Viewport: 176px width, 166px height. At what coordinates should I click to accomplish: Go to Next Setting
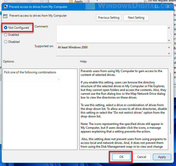point(136,18)
